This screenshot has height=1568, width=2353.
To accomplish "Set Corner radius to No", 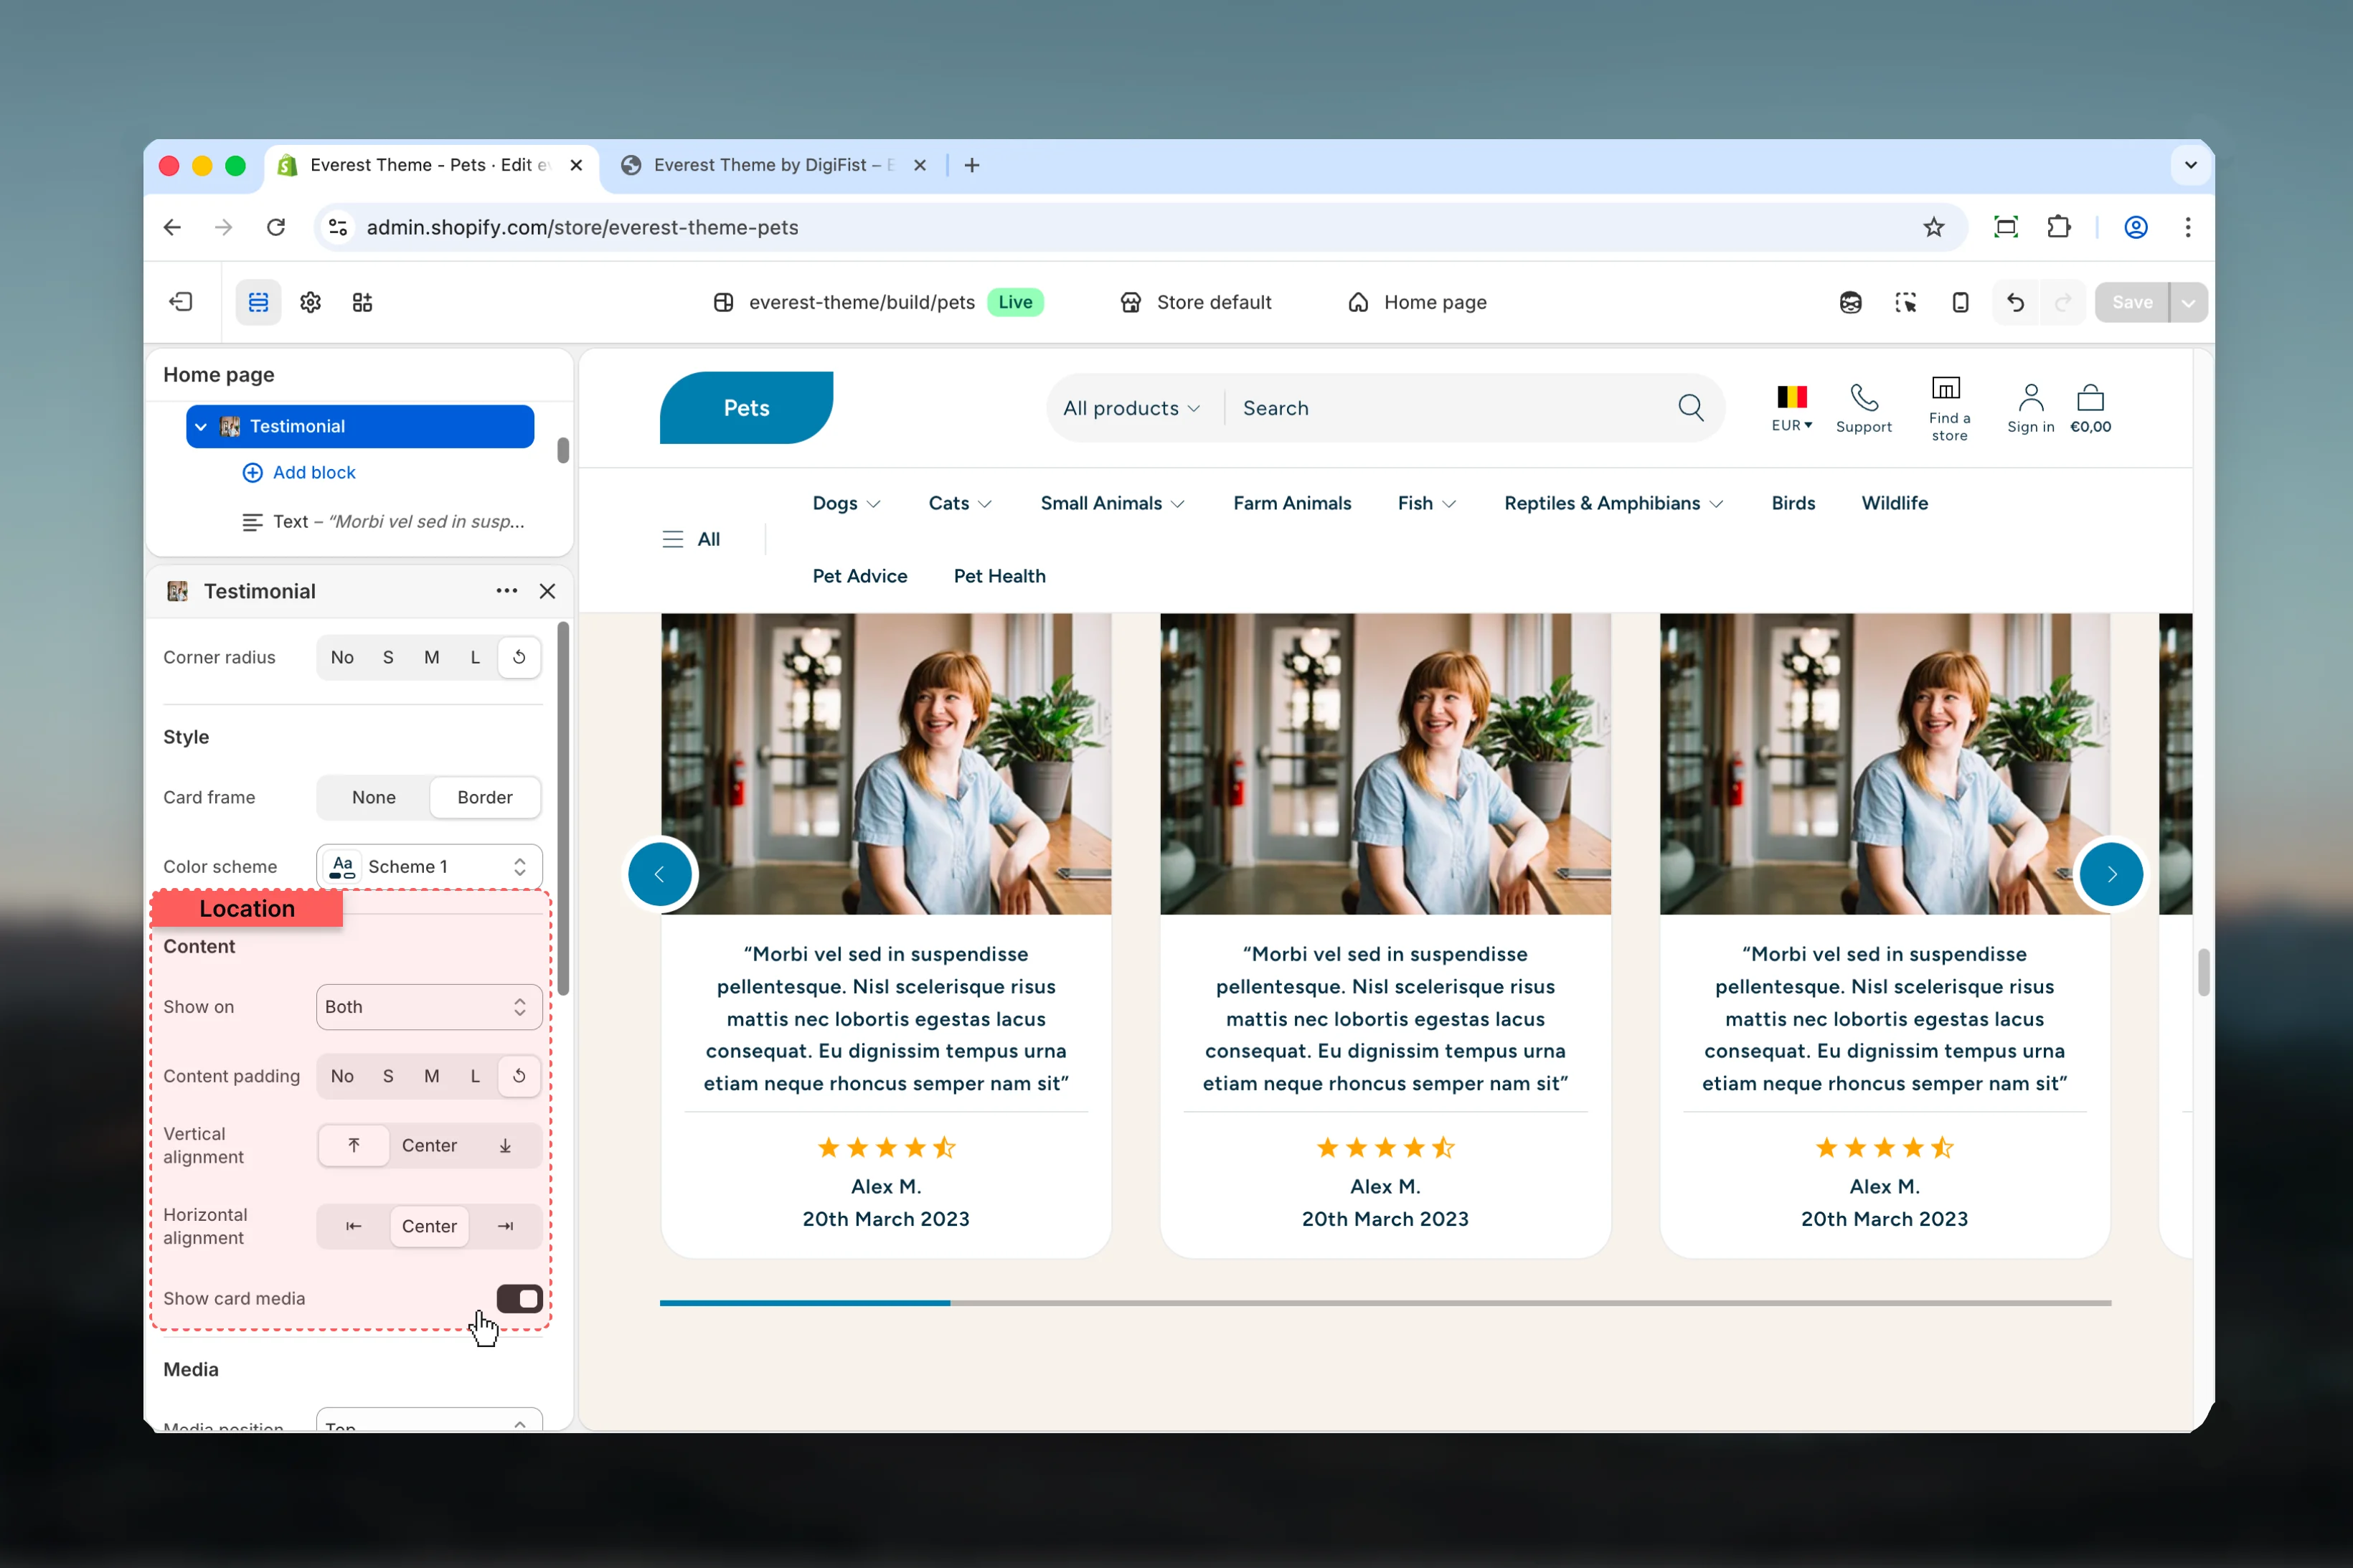I will click(x=342, y=657).
